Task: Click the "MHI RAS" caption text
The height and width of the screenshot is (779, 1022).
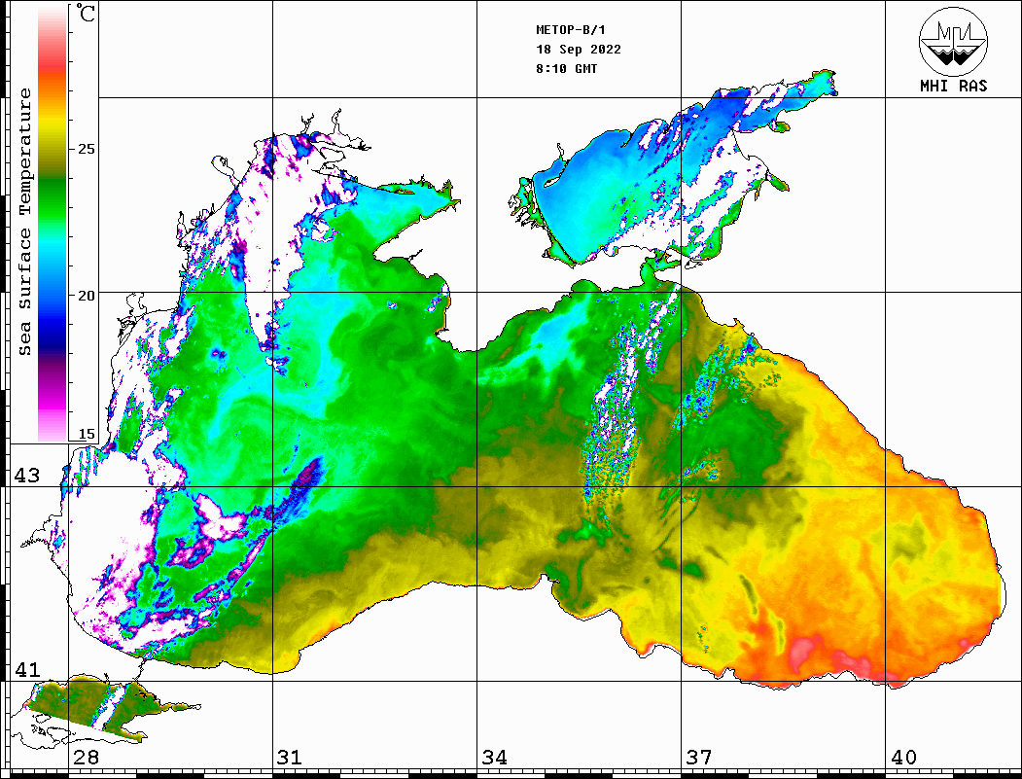Action: point(954,86)
